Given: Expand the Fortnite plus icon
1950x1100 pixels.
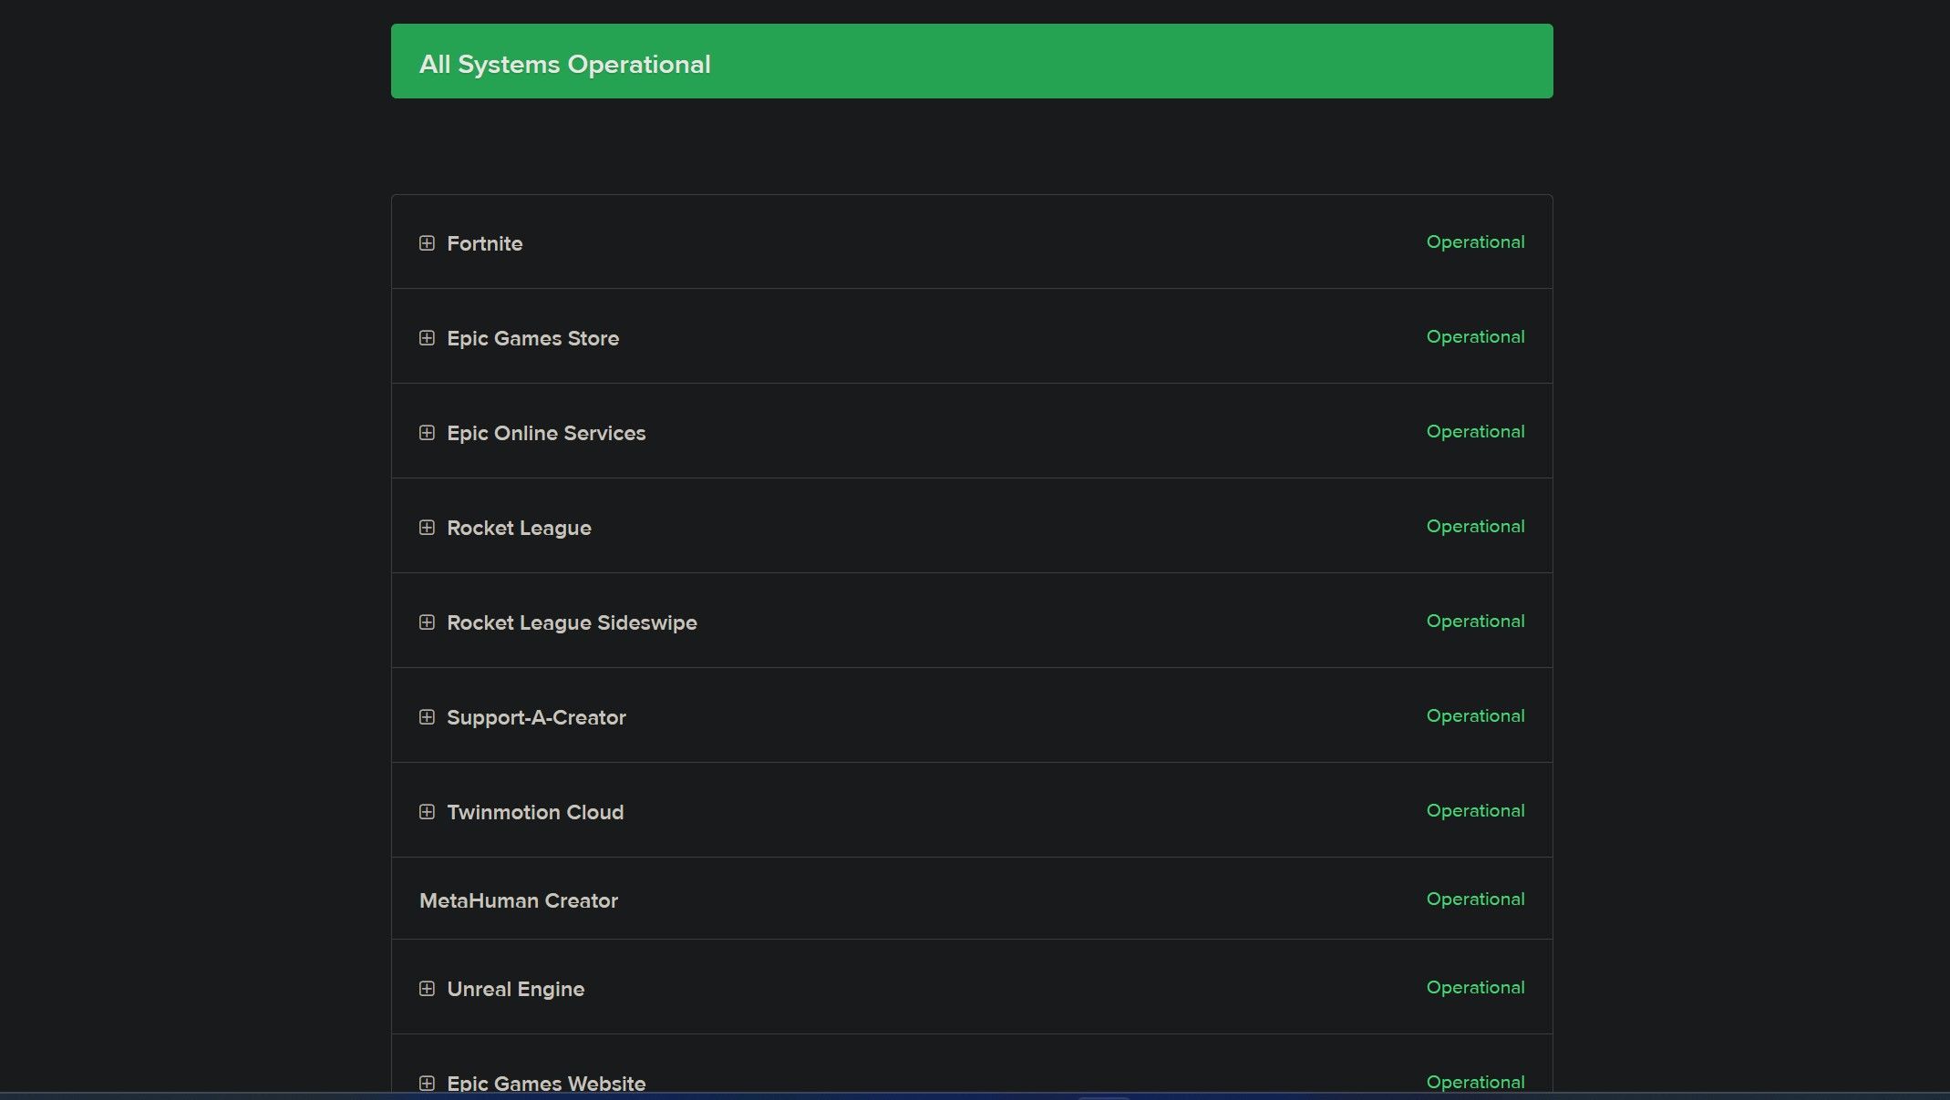Looking at the screenshot, I should [427, 243].
